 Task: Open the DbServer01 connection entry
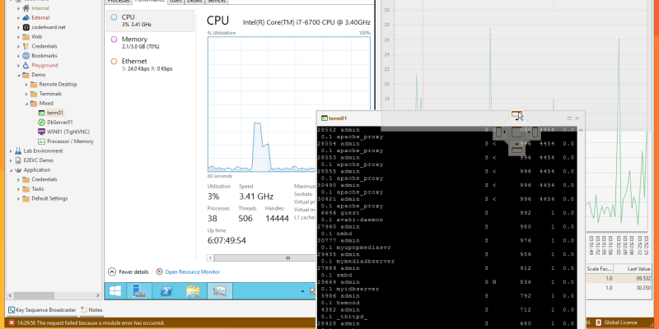[x=60, y=122]
